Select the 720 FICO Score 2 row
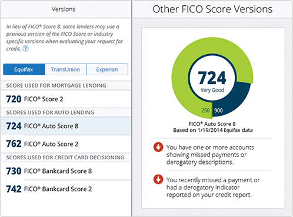This screenshot has height=217, width=293. pos(66,99)
